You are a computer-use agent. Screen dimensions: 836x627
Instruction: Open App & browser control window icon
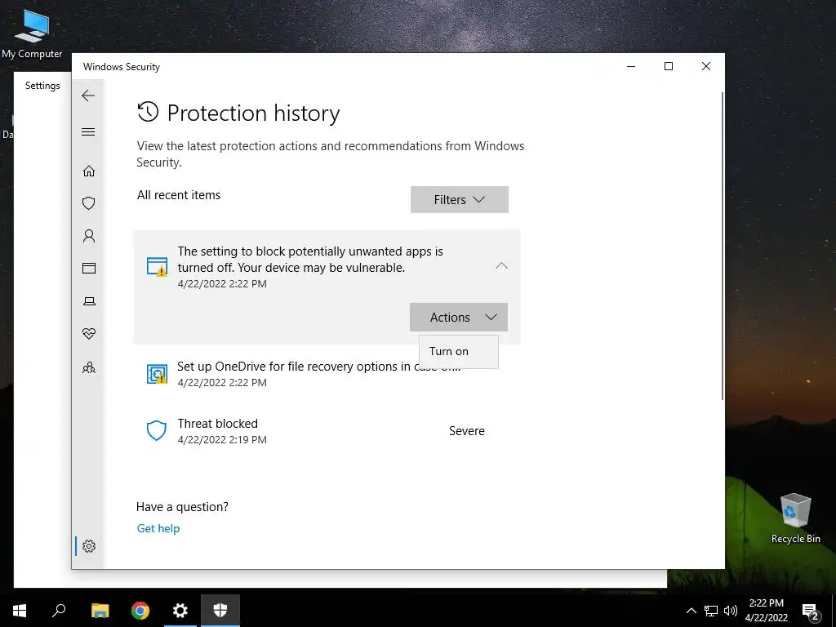(x=88, y=268)
